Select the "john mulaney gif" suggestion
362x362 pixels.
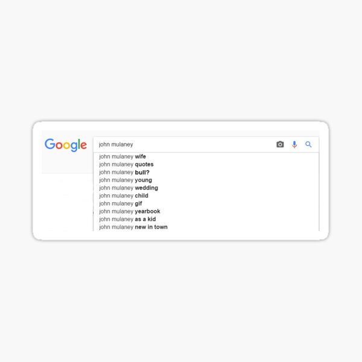(x=121, y=203)
